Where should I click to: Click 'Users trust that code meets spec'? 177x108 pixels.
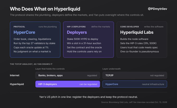click(139, 48)
